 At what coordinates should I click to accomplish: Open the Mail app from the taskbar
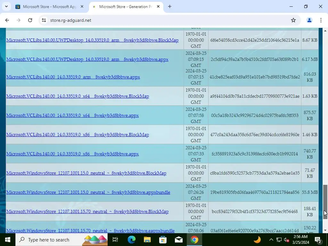point(179,240)
